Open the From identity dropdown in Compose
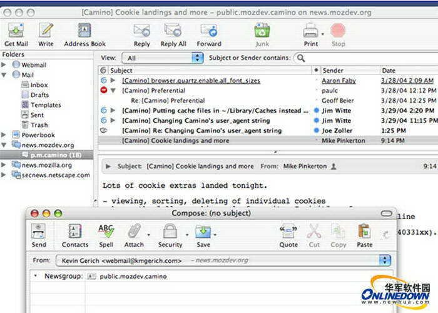This screenshot has width=438, height=313. coord(385,260)
